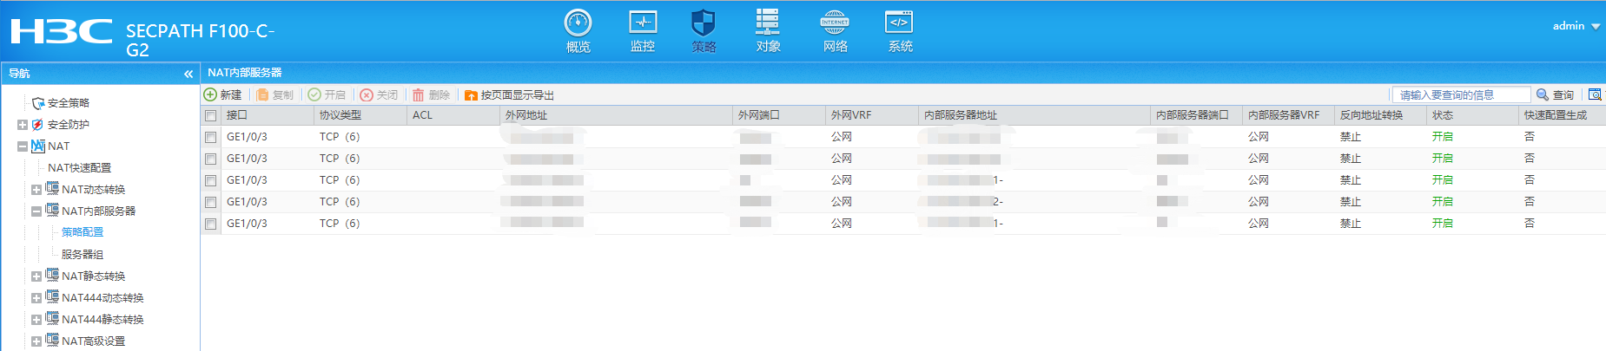Click the NAT内部服务器 panel title
The height and width of the screenshot is (351, 1606).
point(245,73)
